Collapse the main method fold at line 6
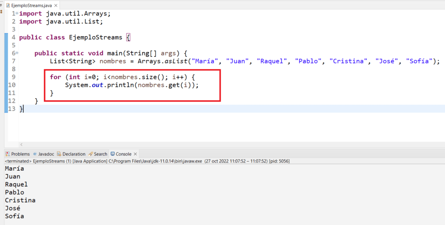 tap(17, 53)
